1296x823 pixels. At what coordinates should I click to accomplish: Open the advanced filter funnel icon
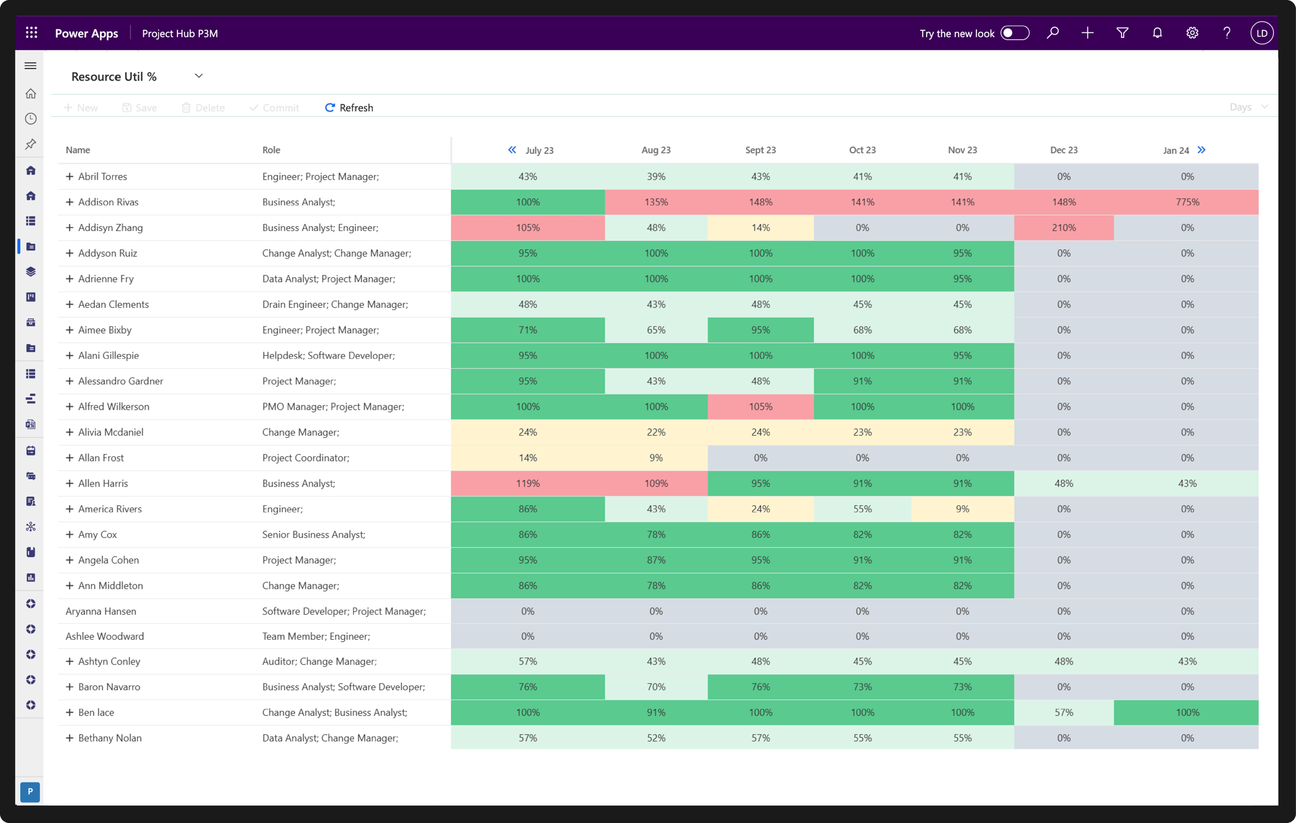pos(1122,33)
